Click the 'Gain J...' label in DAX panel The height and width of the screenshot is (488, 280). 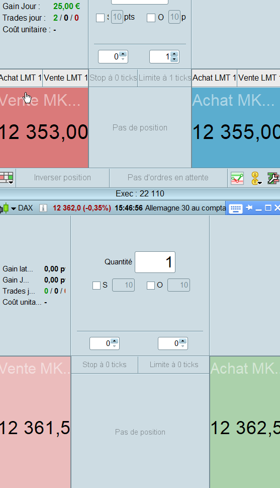pos(16,280)
